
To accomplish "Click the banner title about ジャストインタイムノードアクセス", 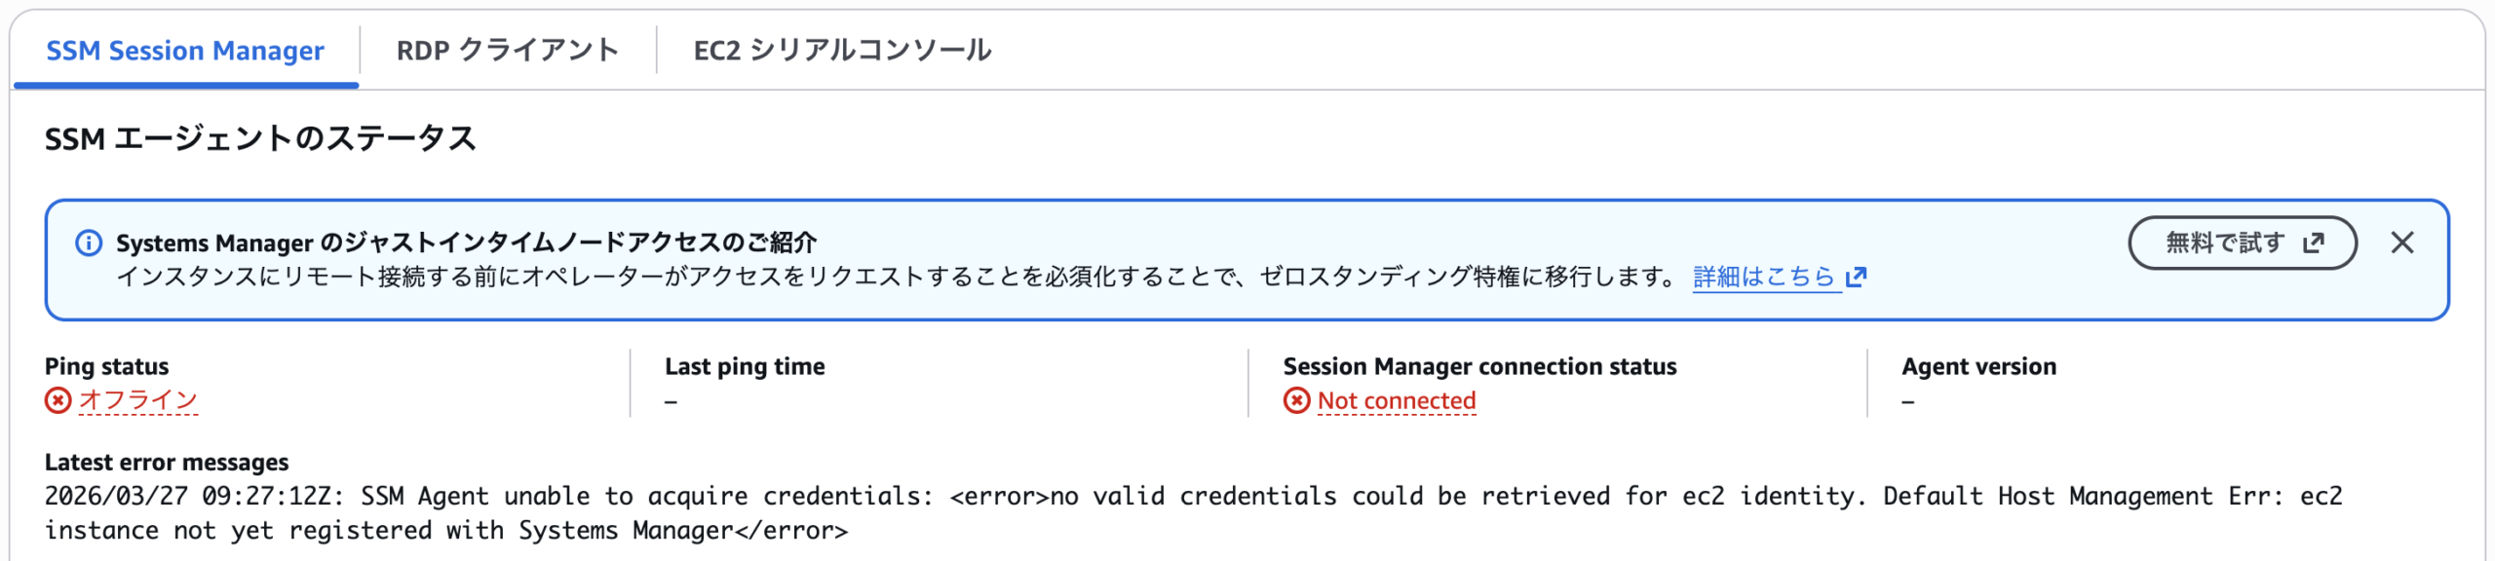I will [x=466, y=243].
